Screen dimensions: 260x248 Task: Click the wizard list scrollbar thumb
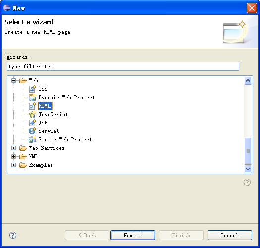pyautogui.click(x=248, y=151)
